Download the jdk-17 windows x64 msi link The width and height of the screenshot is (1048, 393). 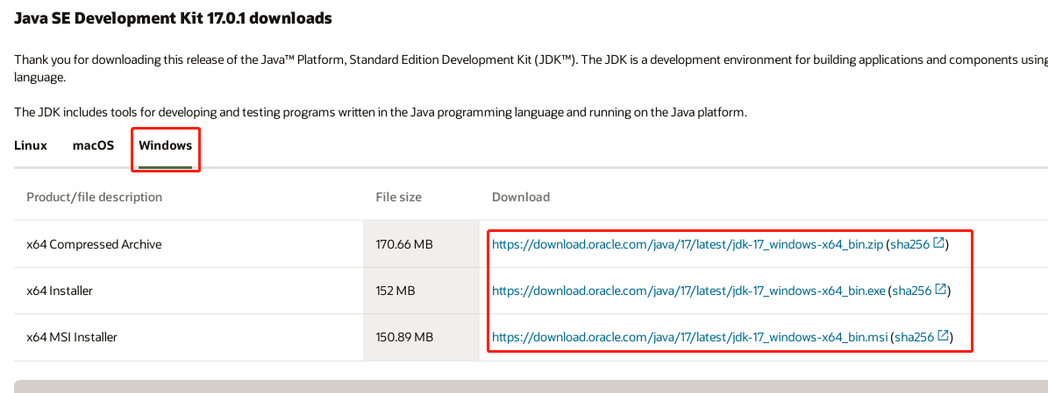click(x=690, y=338)
